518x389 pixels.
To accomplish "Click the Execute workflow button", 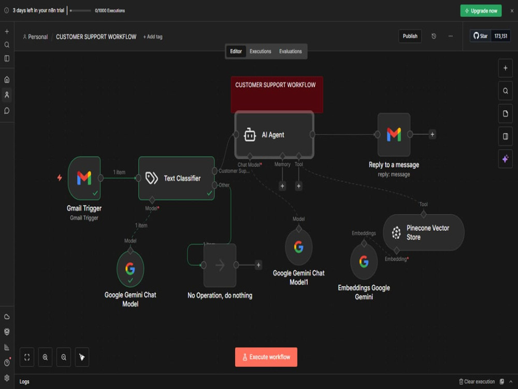I will pyautogui.click(x=266, y=357).
